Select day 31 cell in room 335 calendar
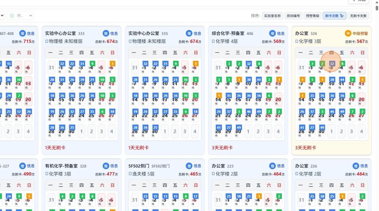Screen dimensions: 379x211 pos(135,67)
